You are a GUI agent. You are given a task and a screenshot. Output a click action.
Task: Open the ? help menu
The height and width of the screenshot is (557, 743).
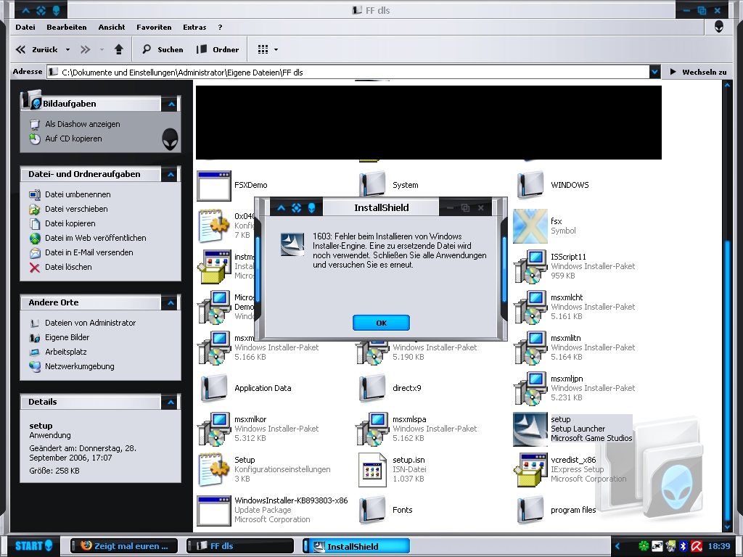click(220, 27)
